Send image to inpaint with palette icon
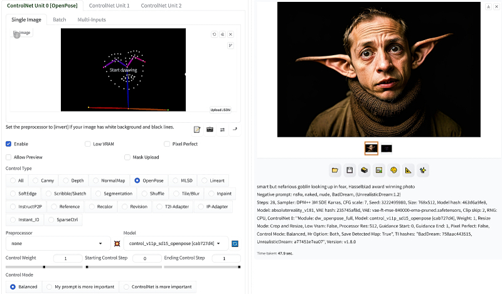 393,170
